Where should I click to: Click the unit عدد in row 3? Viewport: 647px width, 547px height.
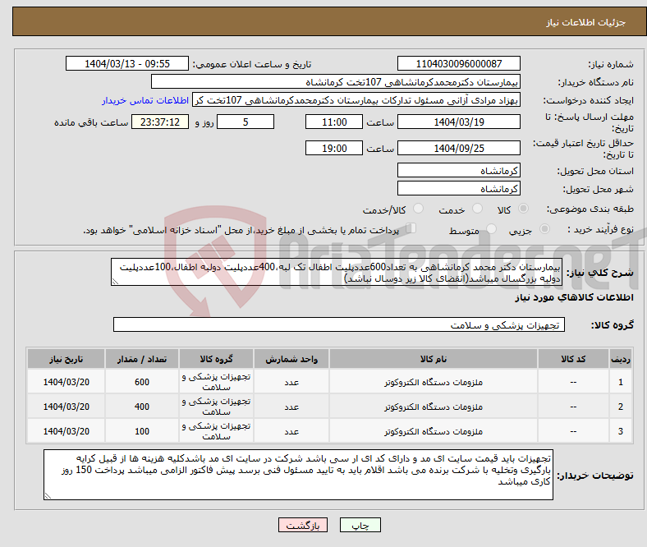[291, 431]
